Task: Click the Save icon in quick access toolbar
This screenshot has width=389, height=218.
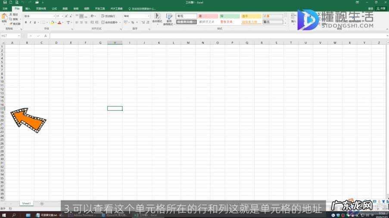Action: point(5,2)
